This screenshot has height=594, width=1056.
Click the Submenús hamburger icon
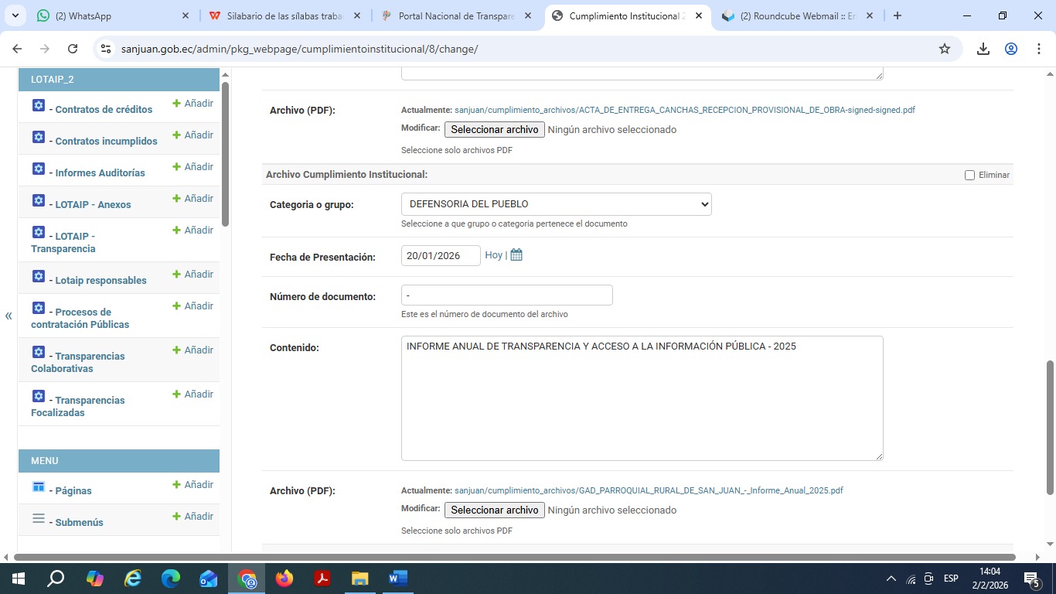(39, 519)
